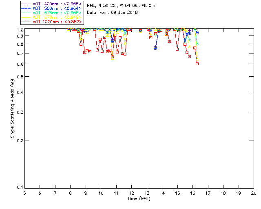Click the 5 tick label on time axis
261x209 pixels.
(x=24, y=193)
